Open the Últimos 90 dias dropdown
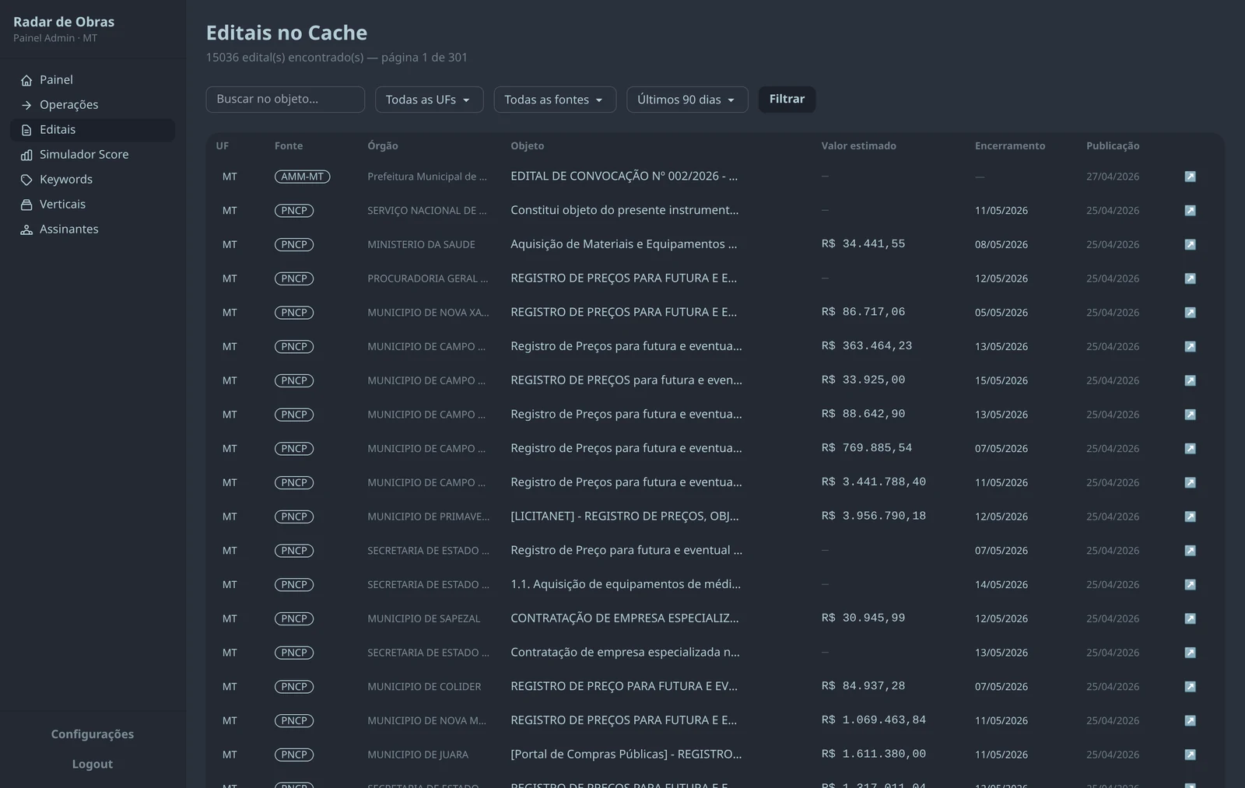 click(687, 100)
